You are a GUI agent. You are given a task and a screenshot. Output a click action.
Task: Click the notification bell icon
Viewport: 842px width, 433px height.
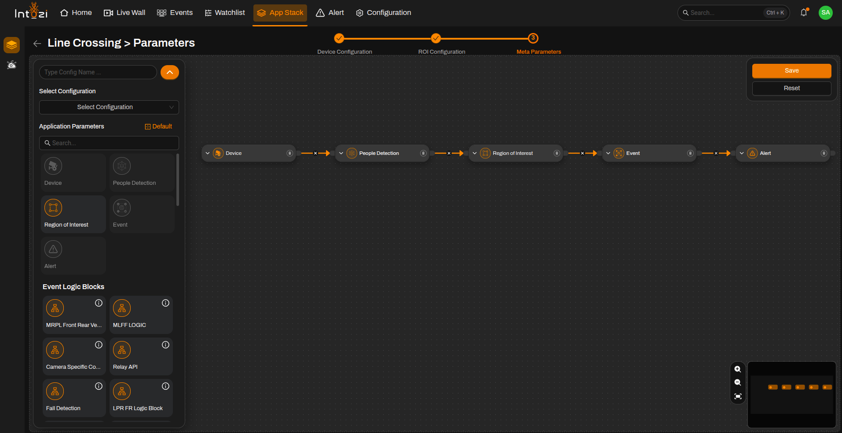click(804, 13)
